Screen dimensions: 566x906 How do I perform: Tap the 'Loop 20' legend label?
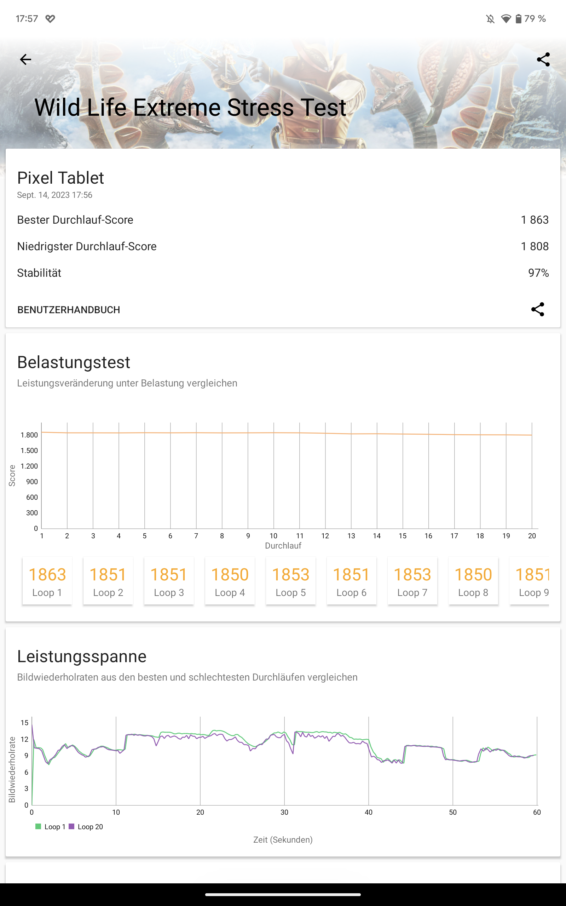click(90, 827)
